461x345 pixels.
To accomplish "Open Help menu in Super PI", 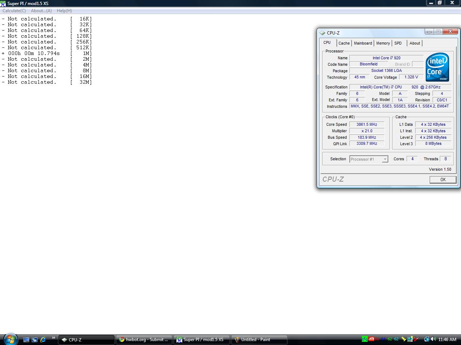I will coord(64,11).
